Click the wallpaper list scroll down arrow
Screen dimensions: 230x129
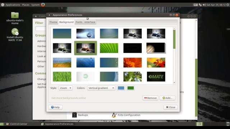click(x=174, y=83)
